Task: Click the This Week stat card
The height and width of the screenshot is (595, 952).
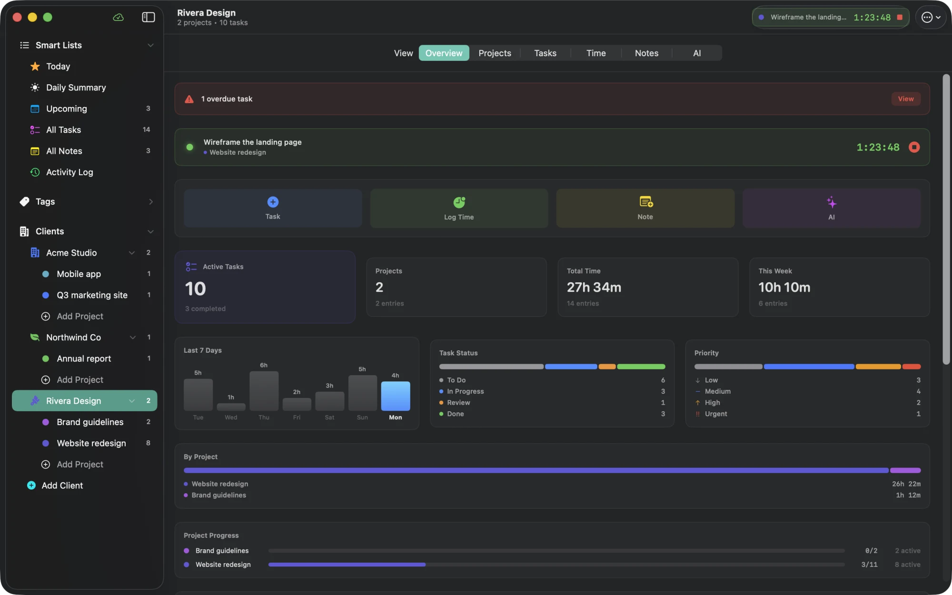Action: [839, 287]
